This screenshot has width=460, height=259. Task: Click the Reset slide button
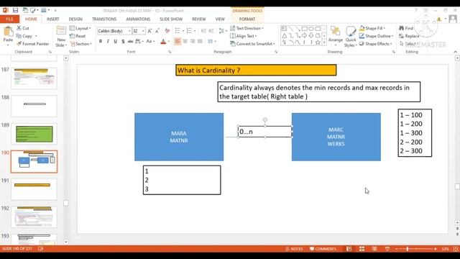78,36
